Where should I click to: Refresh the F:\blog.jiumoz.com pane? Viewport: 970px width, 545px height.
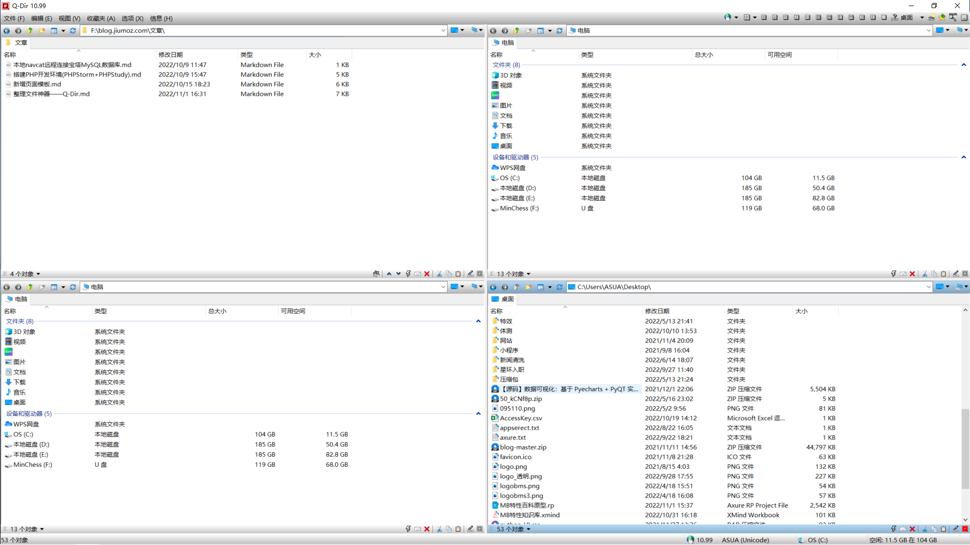pos(73,31)
